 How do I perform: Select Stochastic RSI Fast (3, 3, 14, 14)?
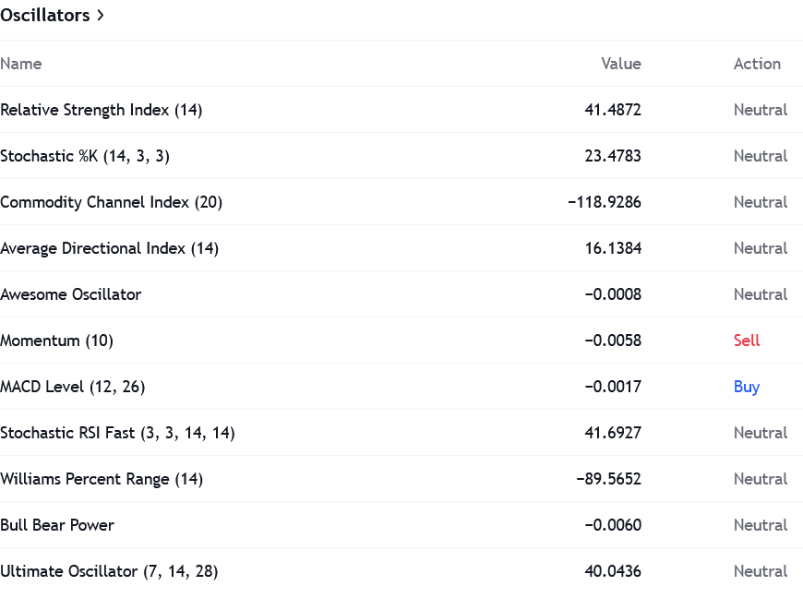click(117, 433)
